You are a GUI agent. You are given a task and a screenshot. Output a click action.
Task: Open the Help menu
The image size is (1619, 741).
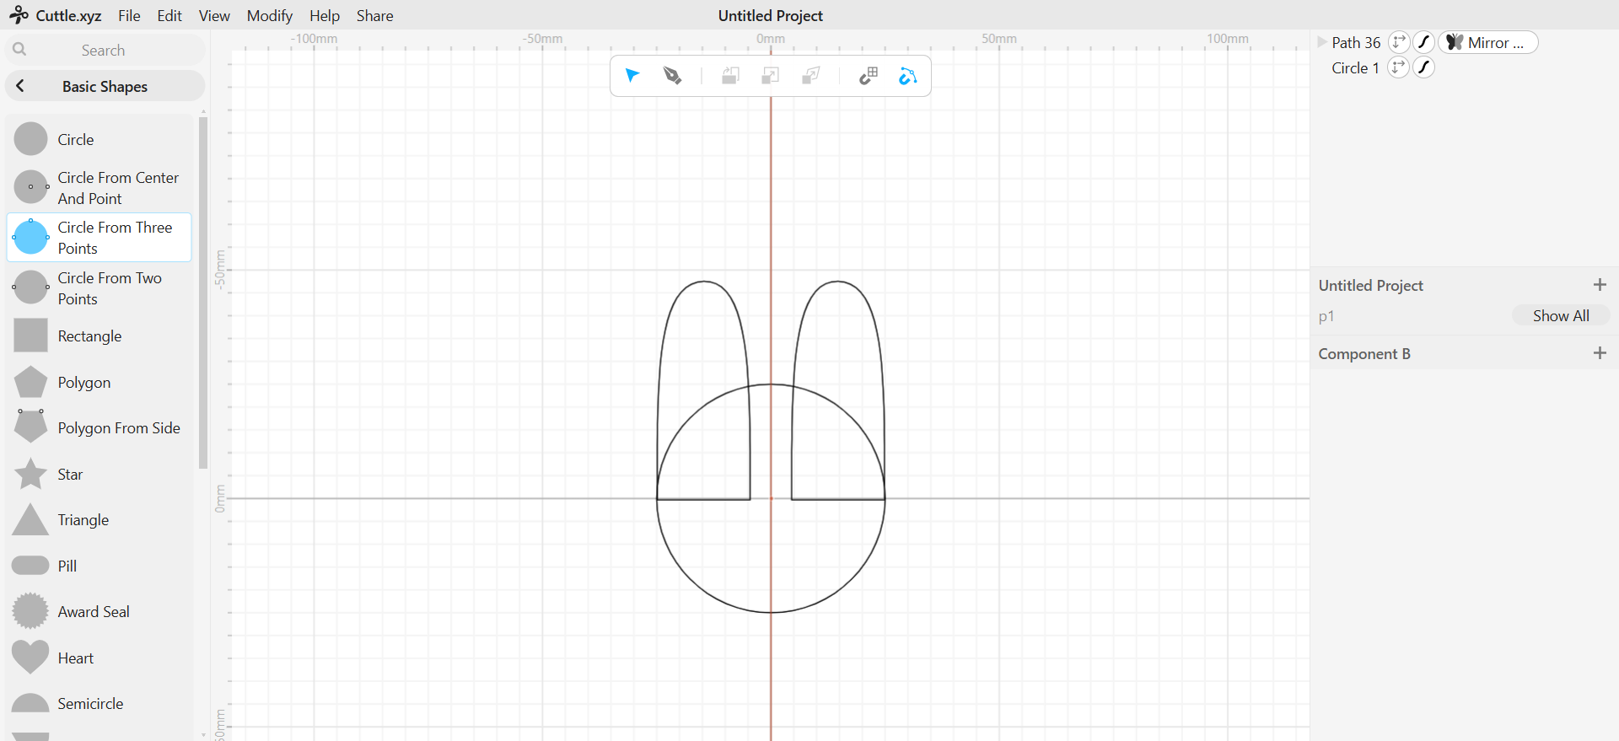coord(325,15)
